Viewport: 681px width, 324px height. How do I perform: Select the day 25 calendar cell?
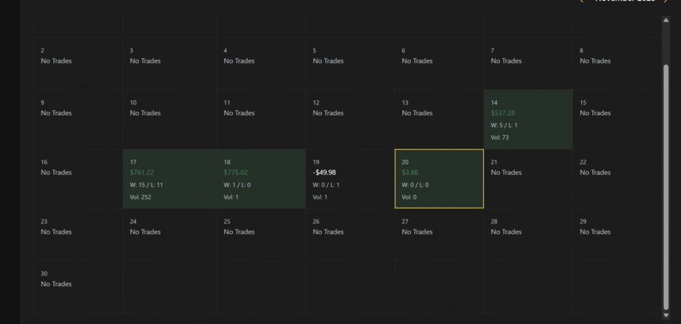coord(261,234)
